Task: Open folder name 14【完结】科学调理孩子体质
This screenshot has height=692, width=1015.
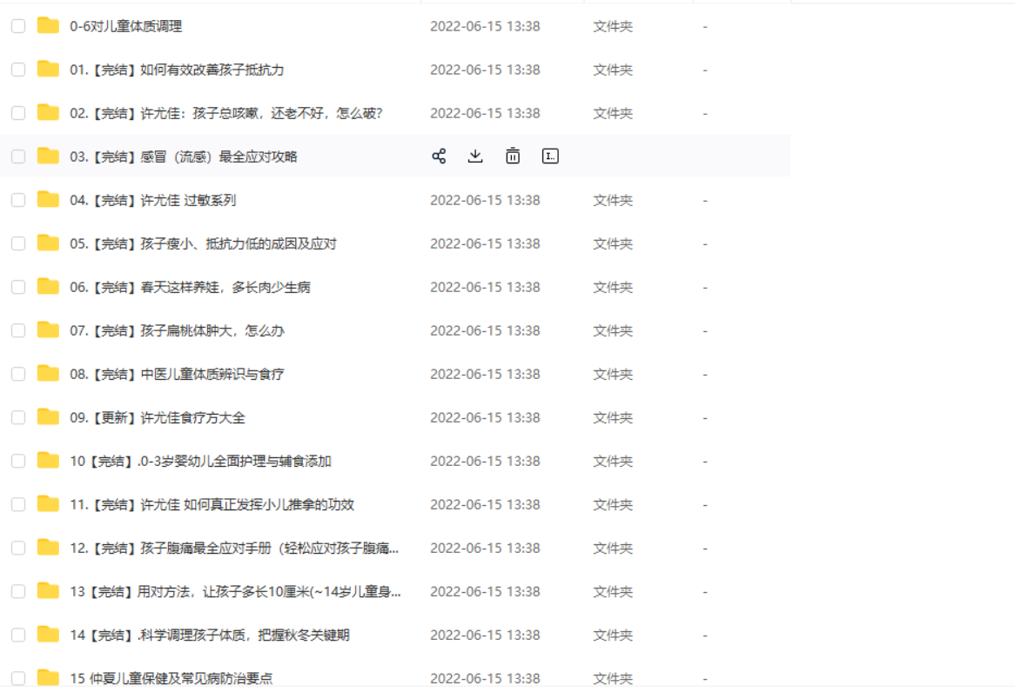Action: coord(210,635)
